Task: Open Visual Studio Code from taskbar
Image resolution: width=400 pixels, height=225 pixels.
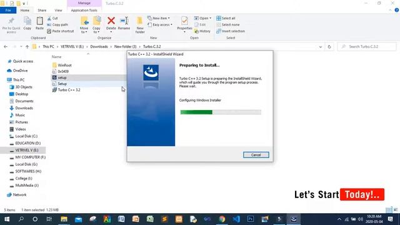Action: click(x=236, y=219)
